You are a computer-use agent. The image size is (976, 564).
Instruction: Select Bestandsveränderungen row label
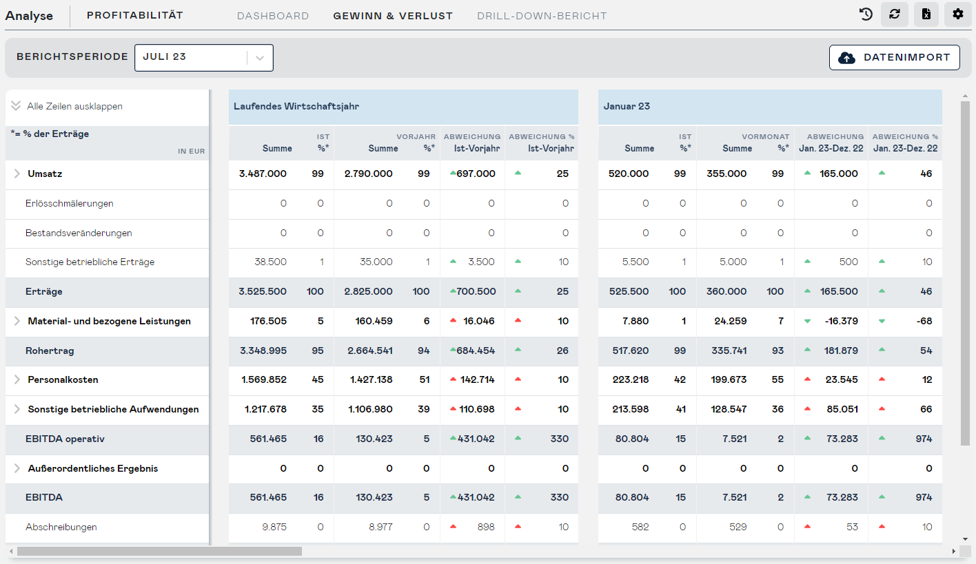pos(79,233)
